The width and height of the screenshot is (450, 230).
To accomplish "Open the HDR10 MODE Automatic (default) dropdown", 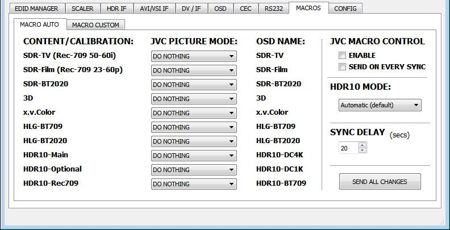I will pyautogui.click(x=380, y=105).
